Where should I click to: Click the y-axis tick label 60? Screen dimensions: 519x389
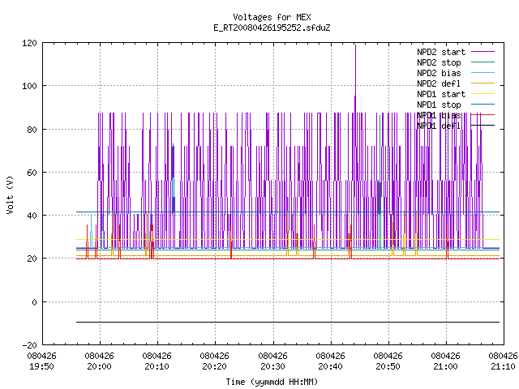coord(32,173)
